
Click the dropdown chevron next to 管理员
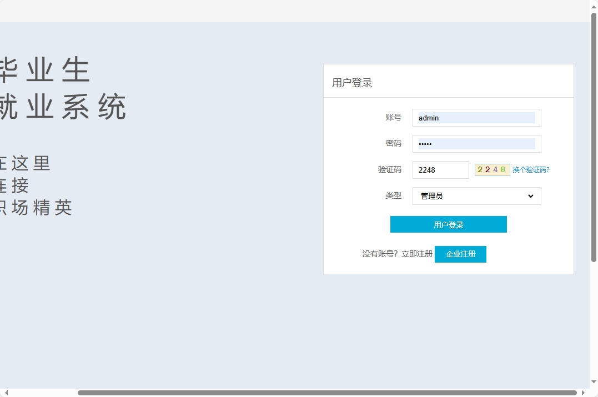(x=531, y=195)
